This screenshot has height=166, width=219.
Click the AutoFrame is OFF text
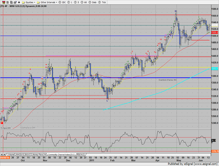tap(28, 128)
